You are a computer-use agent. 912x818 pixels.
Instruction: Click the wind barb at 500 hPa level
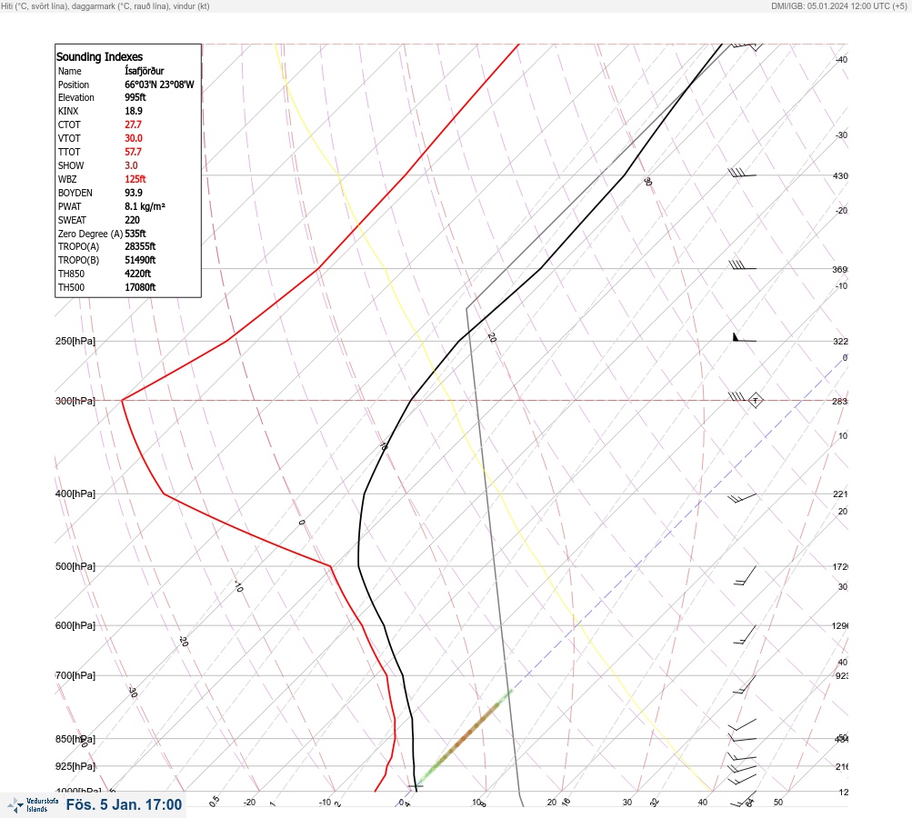pos(746,575)
